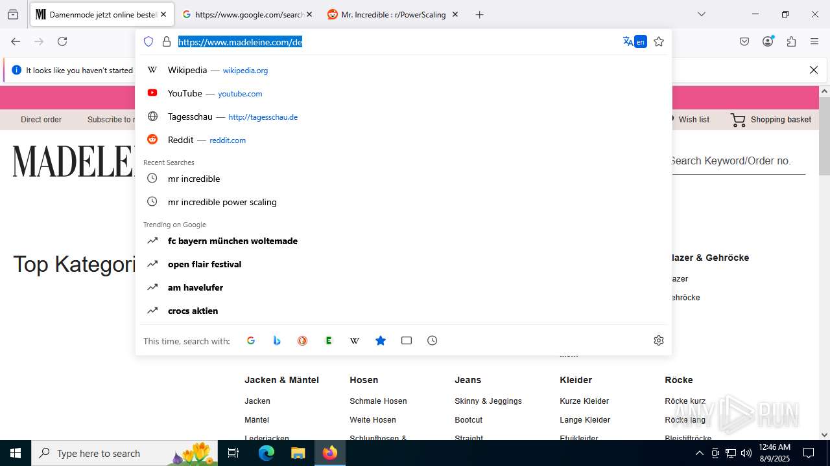The image size is (830, 466).
Task: Open the Mäntel link
Action: tap(257, 420)
